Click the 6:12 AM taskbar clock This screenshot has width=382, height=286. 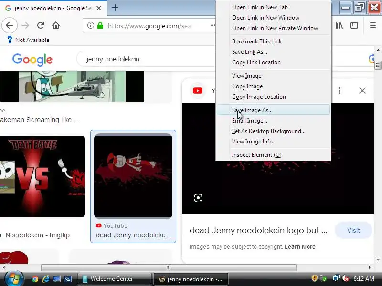pyautogui.click(x=364, y=278)
